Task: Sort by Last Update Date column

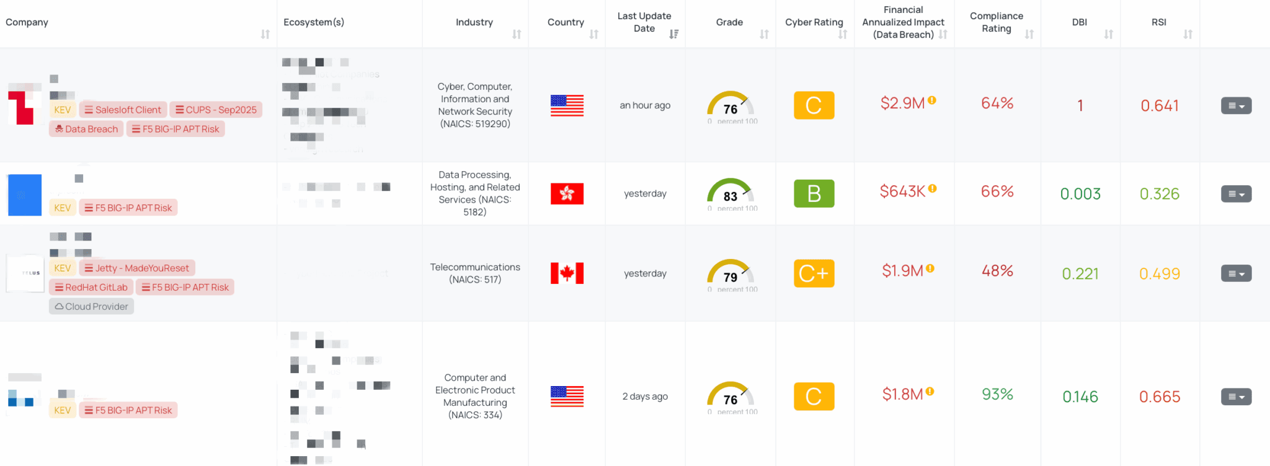Action: [x=673, y=34]
